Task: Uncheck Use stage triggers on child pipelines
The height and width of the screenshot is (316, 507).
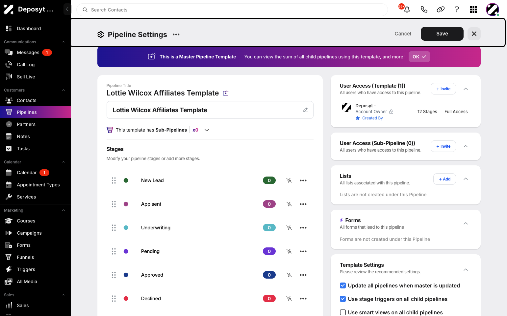Action: pyautogui.click(x=343, y=299)
